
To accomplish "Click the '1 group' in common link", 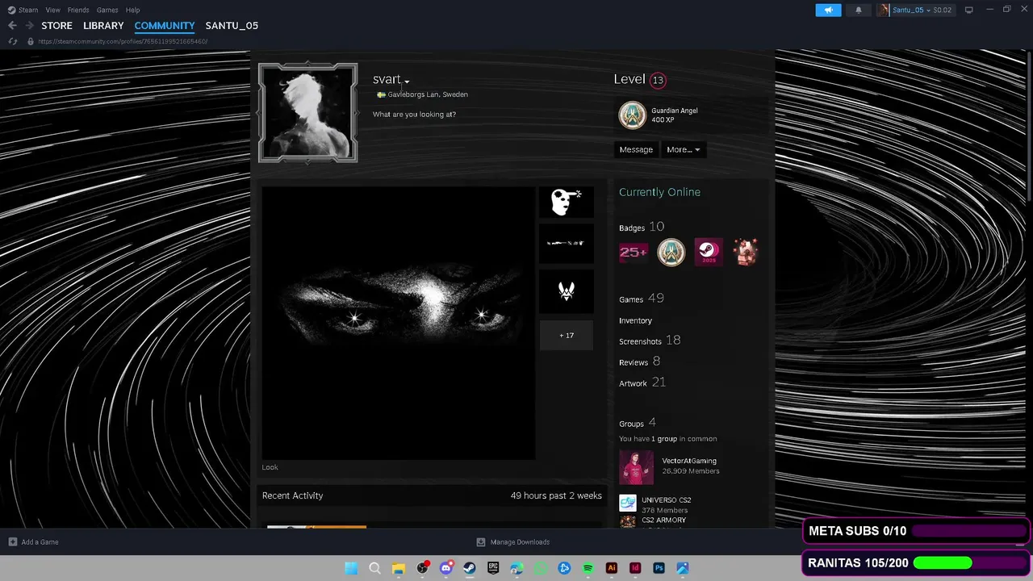I will (x=664, y=439).
